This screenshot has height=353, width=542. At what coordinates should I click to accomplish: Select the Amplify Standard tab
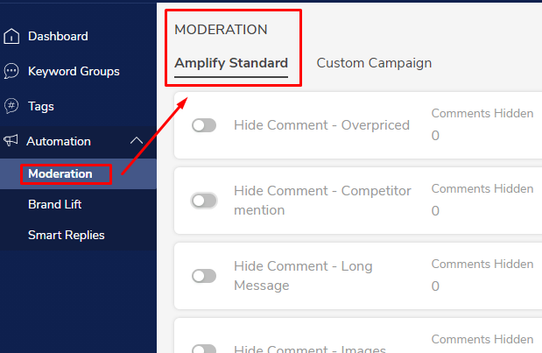click(x=231, y=63)
